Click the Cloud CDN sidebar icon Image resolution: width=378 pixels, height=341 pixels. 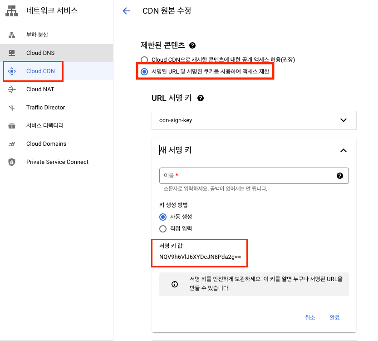12,71
